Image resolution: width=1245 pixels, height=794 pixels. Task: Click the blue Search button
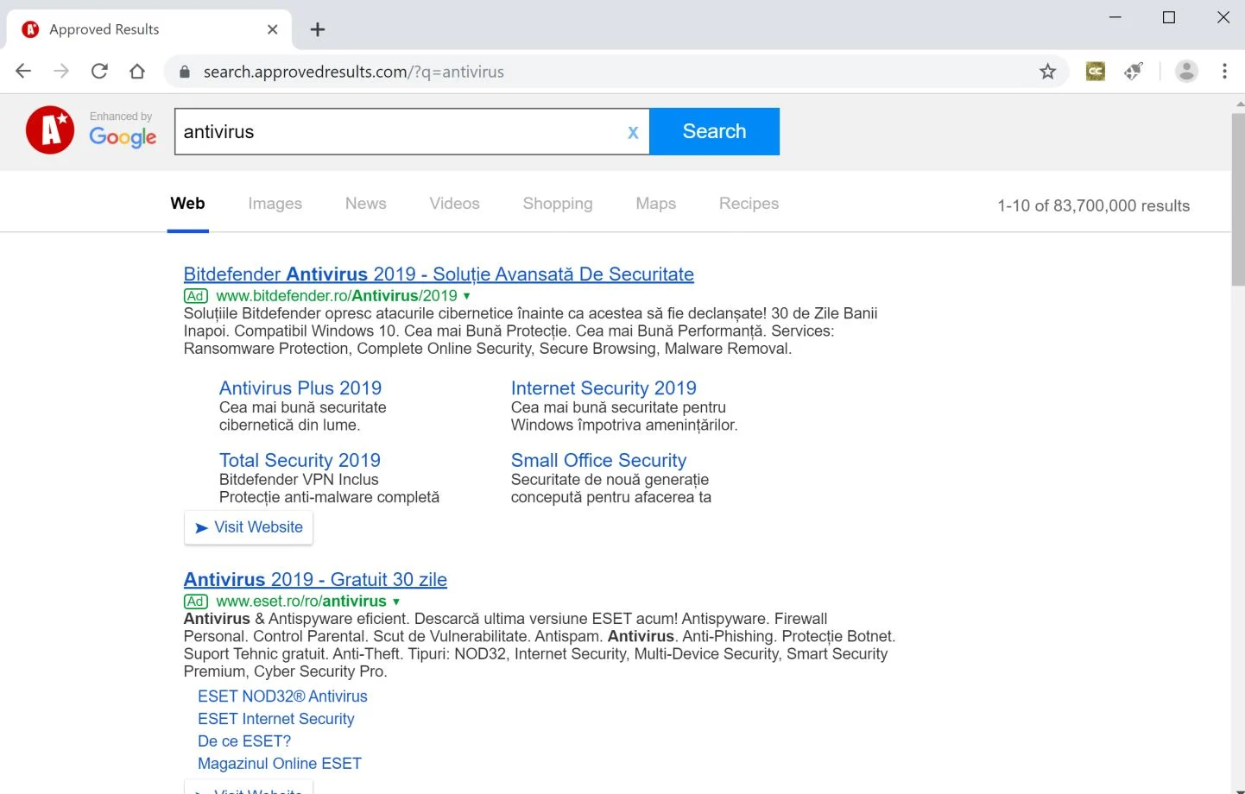[x=714, y=131]
